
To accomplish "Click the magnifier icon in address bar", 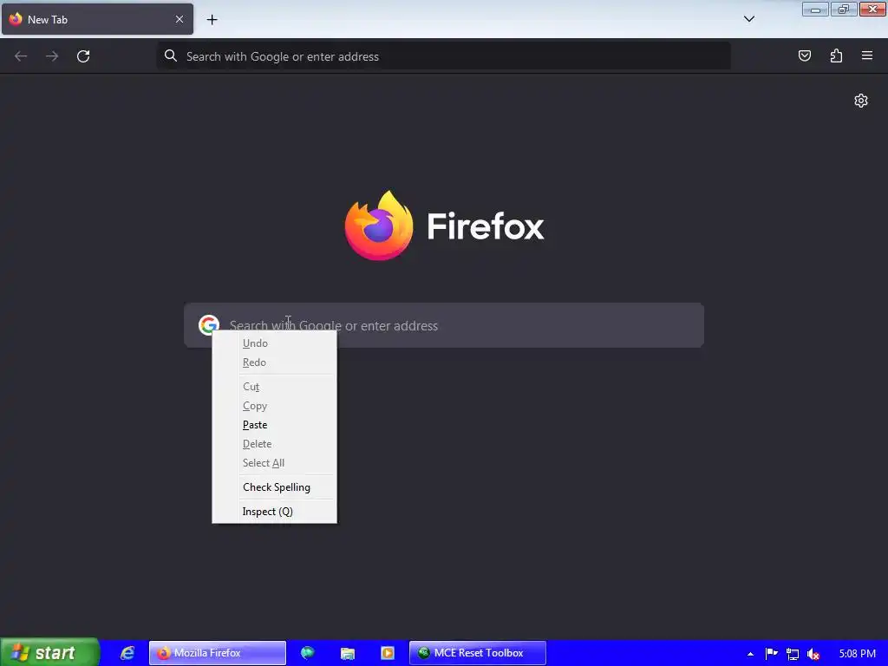I will coord(171,55).
